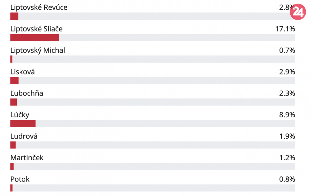Click the Ľubochňa label

click(27, 94)
